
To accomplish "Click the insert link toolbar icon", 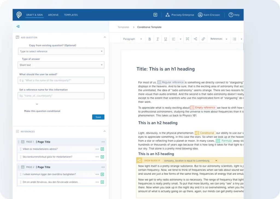I will tap(203, 39).
